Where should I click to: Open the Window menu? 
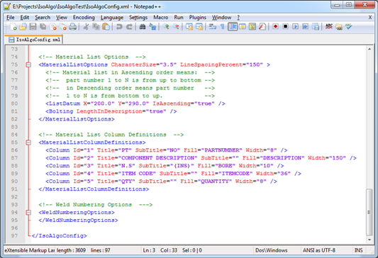click(221, 17)
